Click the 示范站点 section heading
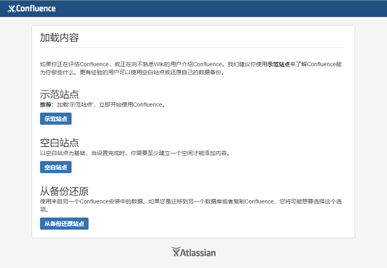387x268 pixels. click(59, 94)
